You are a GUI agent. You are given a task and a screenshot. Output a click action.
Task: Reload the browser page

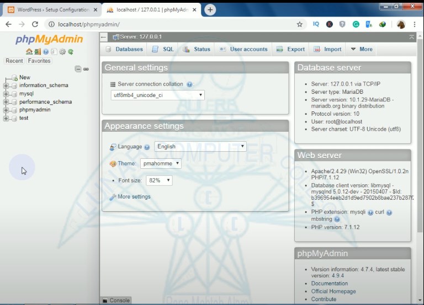coord(35,24)
